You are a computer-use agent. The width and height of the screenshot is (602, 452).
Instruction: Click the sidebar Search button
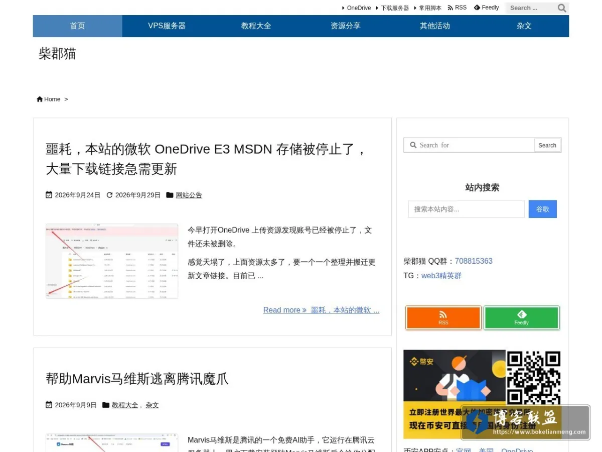click(x=547, y=145)
